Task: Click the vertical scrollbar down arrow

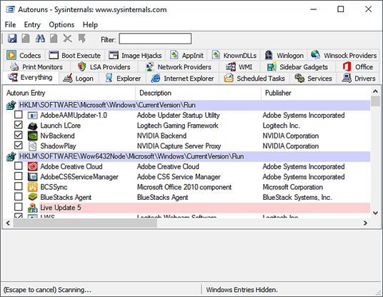Action: (x=375, y=213)
